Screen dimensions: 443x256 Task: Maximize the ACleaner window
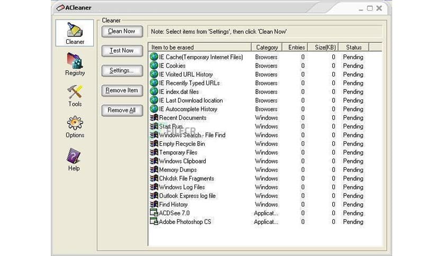370,8
